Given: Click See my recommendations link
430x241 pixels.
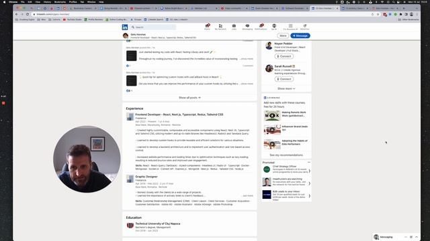Looking at the screenshot, I should tap(286, 155).
